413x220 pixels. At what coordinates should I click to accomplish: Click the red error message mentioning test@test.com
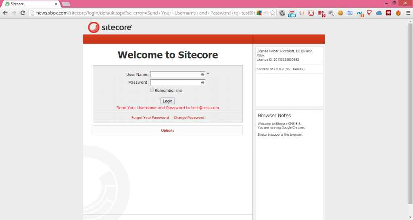[x=167, y=108]
